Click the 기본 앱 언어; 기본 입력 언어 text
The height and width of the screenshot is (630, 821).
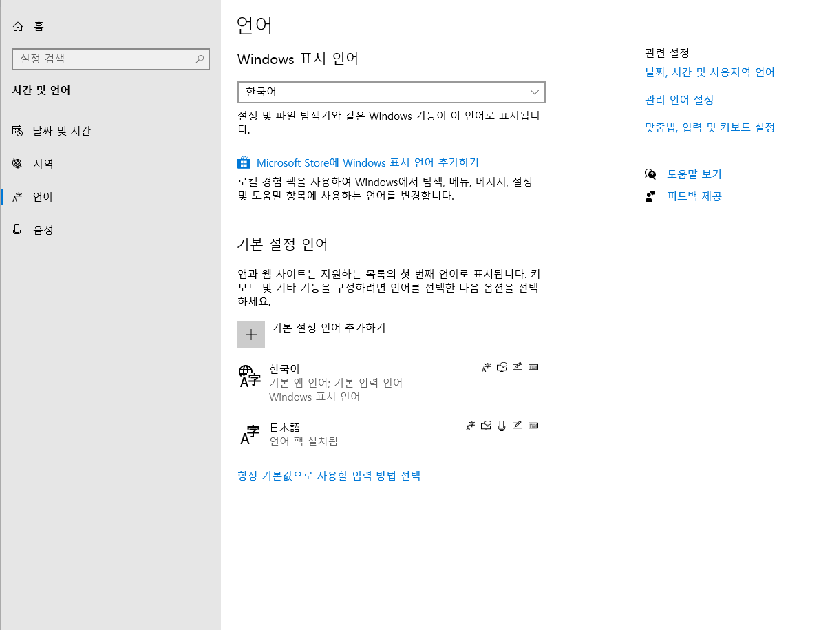coord(336,383)
